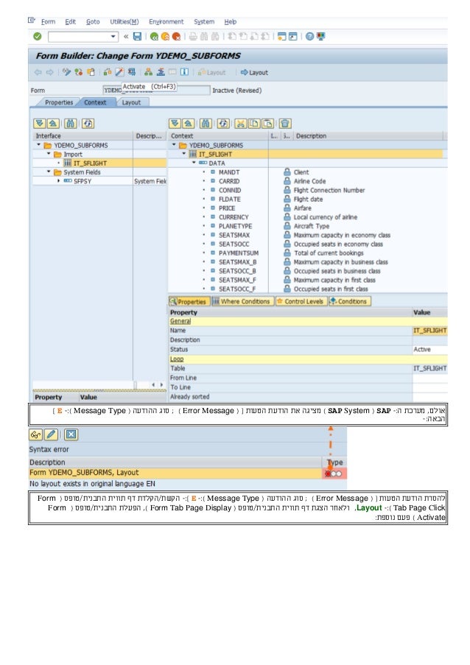
Task: Click the Conditions tab button
Action: point(349,301)
